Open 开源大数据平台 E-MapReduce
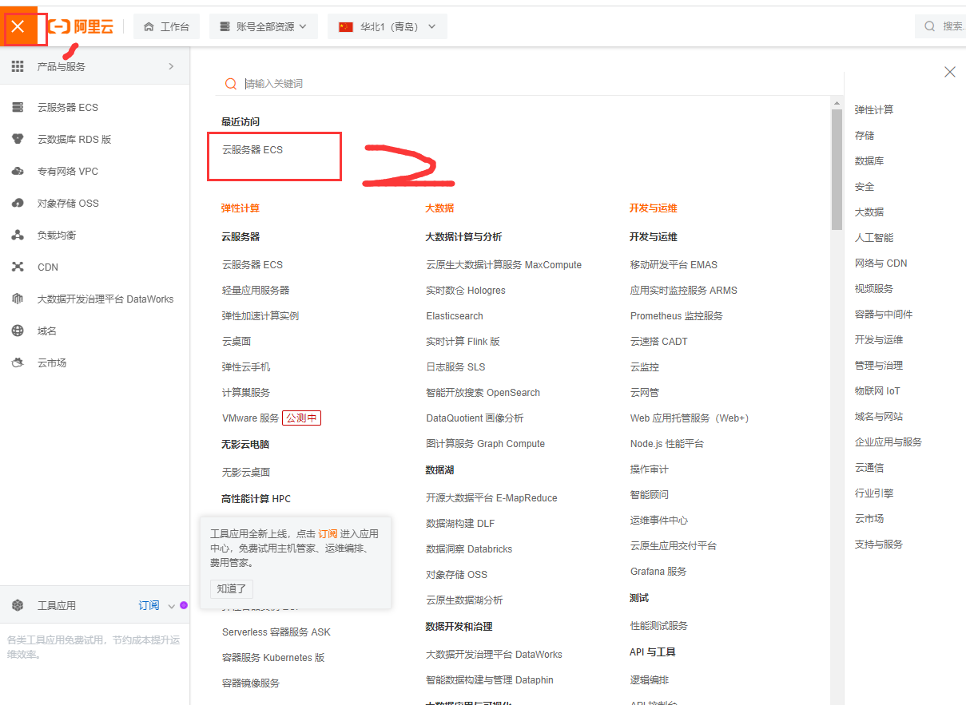 tap(491, 497)
